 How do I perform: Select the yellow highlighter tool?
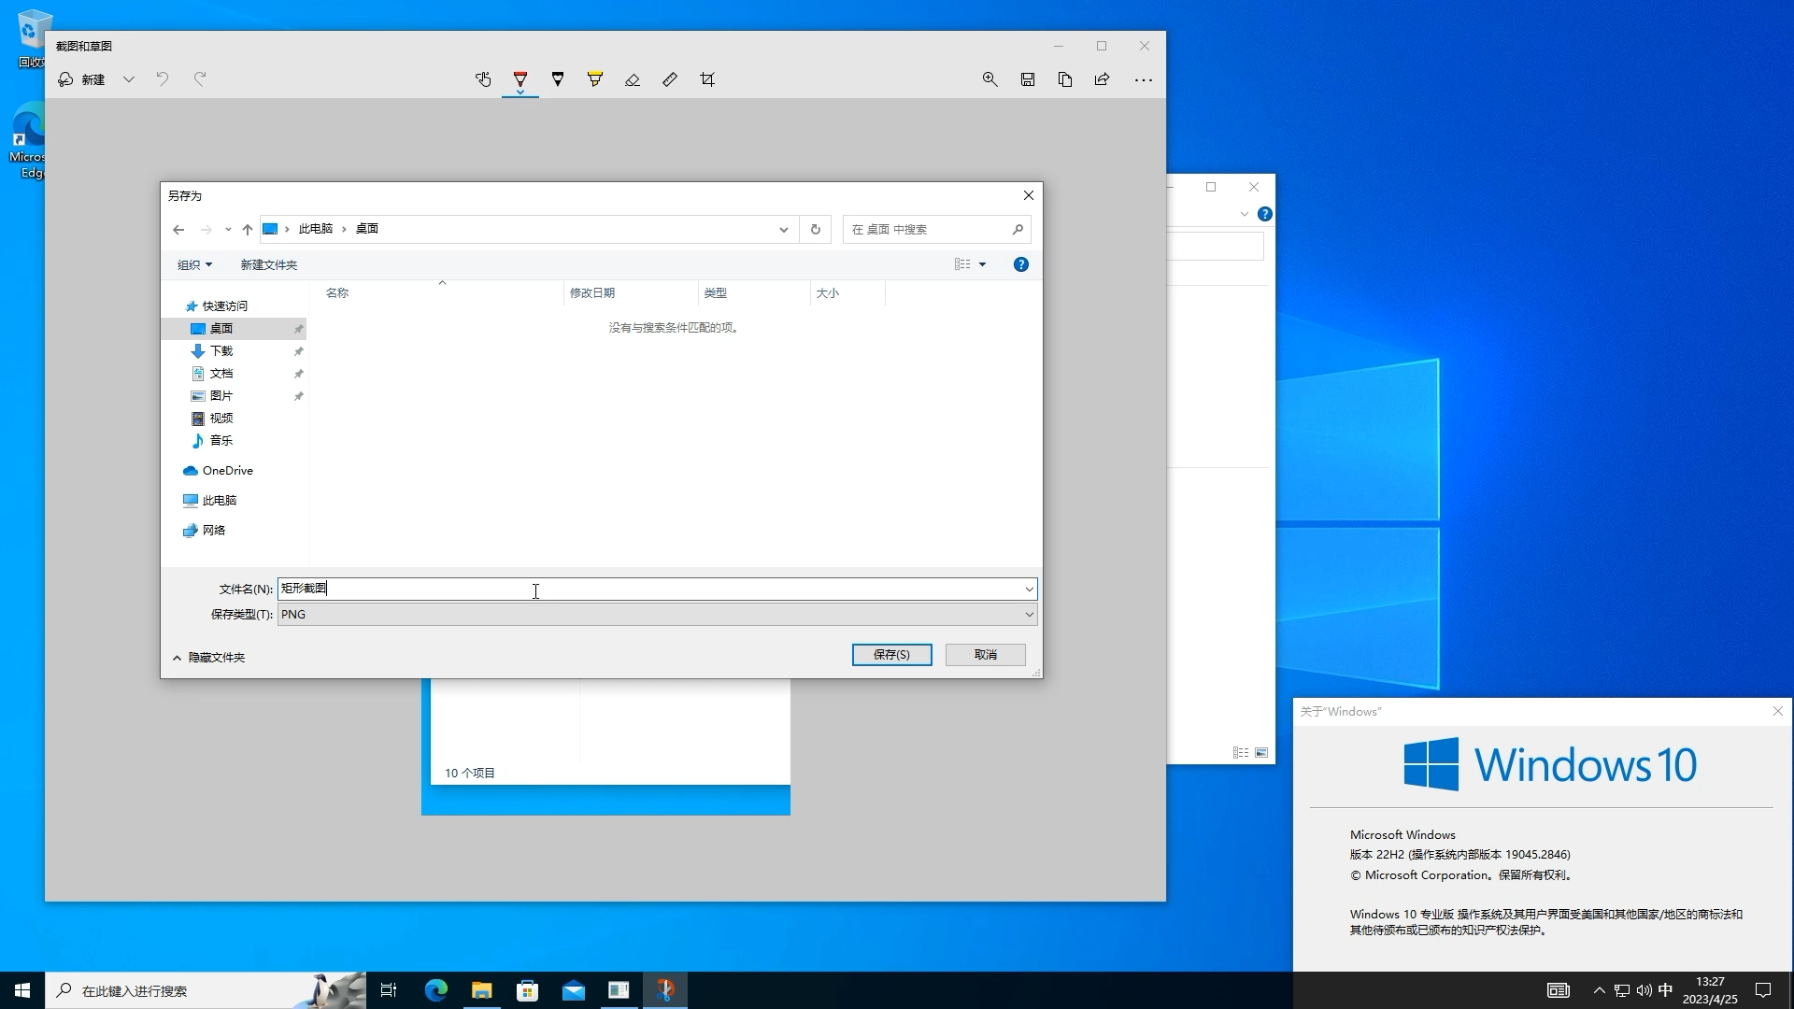click(595, 79)
